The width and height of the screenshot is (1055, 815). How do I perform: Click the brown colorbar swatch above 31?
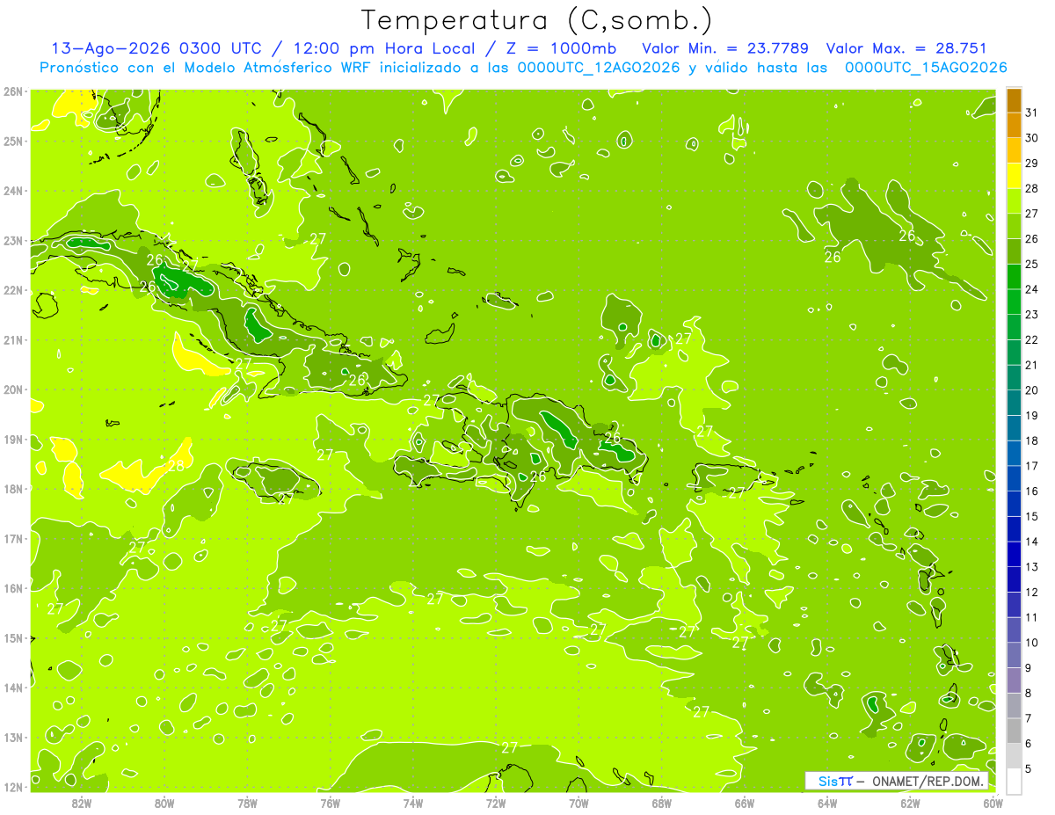(1014, 99)
